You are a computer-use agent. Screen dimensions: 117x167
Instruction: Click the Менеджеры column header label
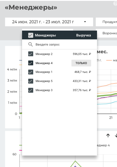pyautogui.click(x=46, y=35)
